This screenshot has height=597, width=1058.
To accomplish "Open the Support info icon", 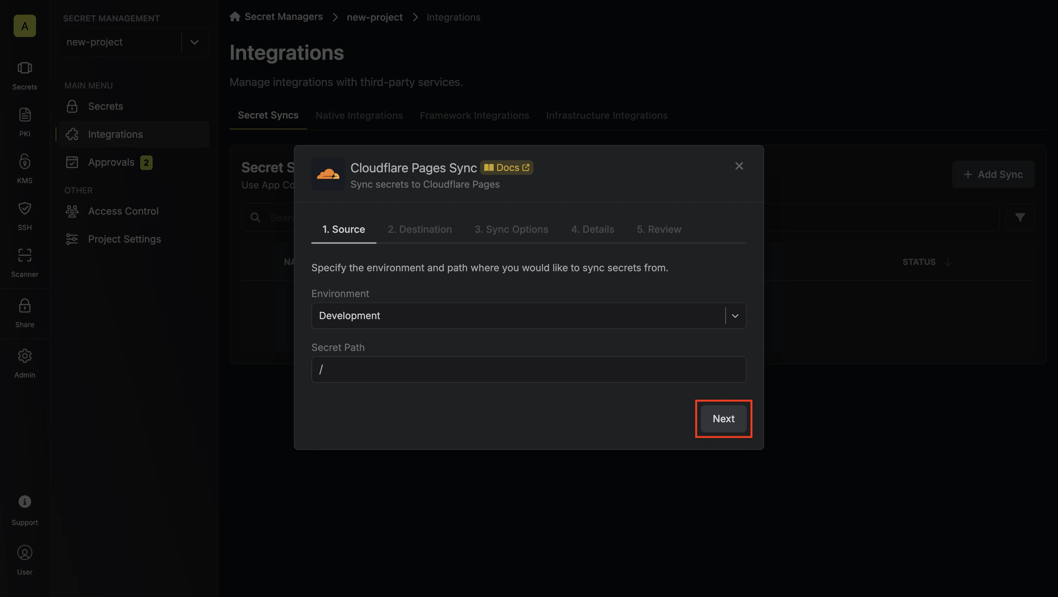I will [x=24, y=510].
